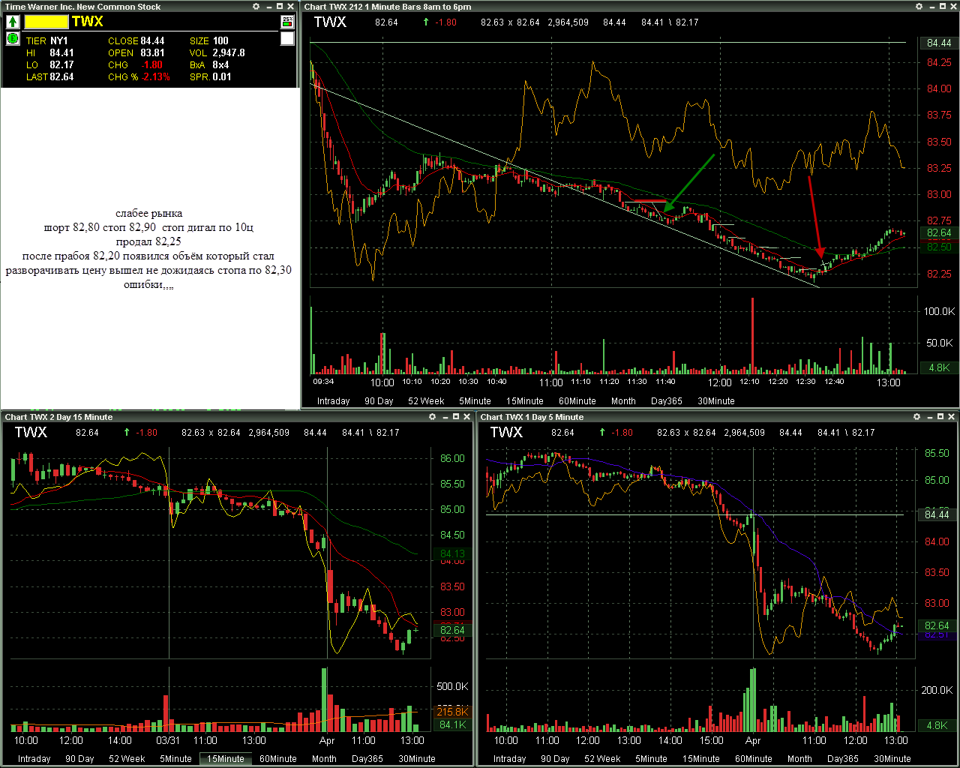The width and height of the screenshot is (960, 768).
Task: Toggle the white checkbox in quote panel
Action: point(287,38)
